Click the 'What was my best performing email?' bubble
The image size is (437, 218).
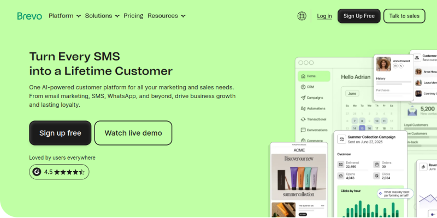click(x=395, y=193)
